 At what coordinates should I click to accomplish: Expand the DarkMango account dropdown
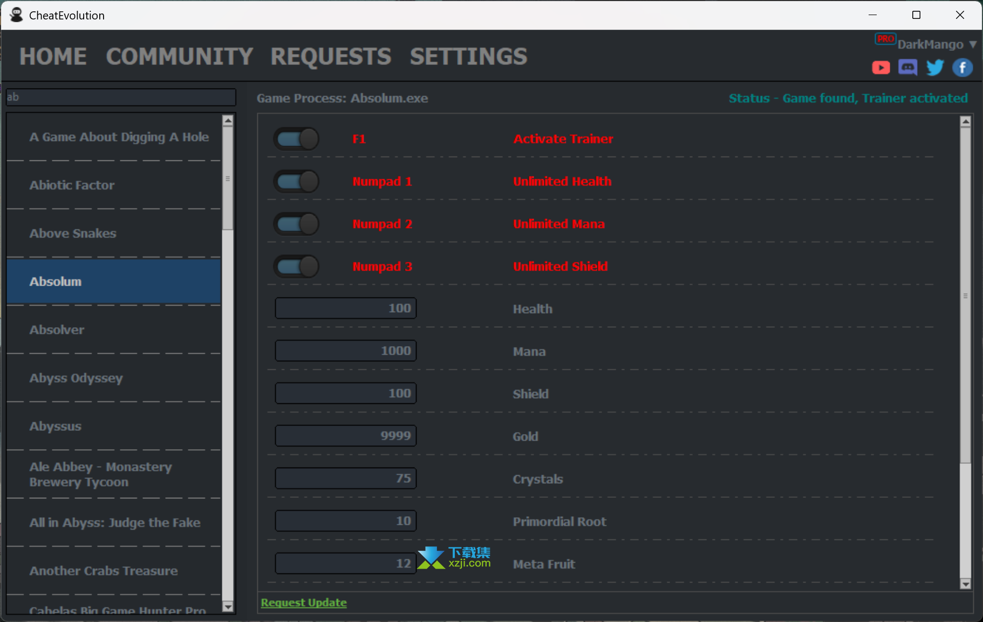click(973, 44)
